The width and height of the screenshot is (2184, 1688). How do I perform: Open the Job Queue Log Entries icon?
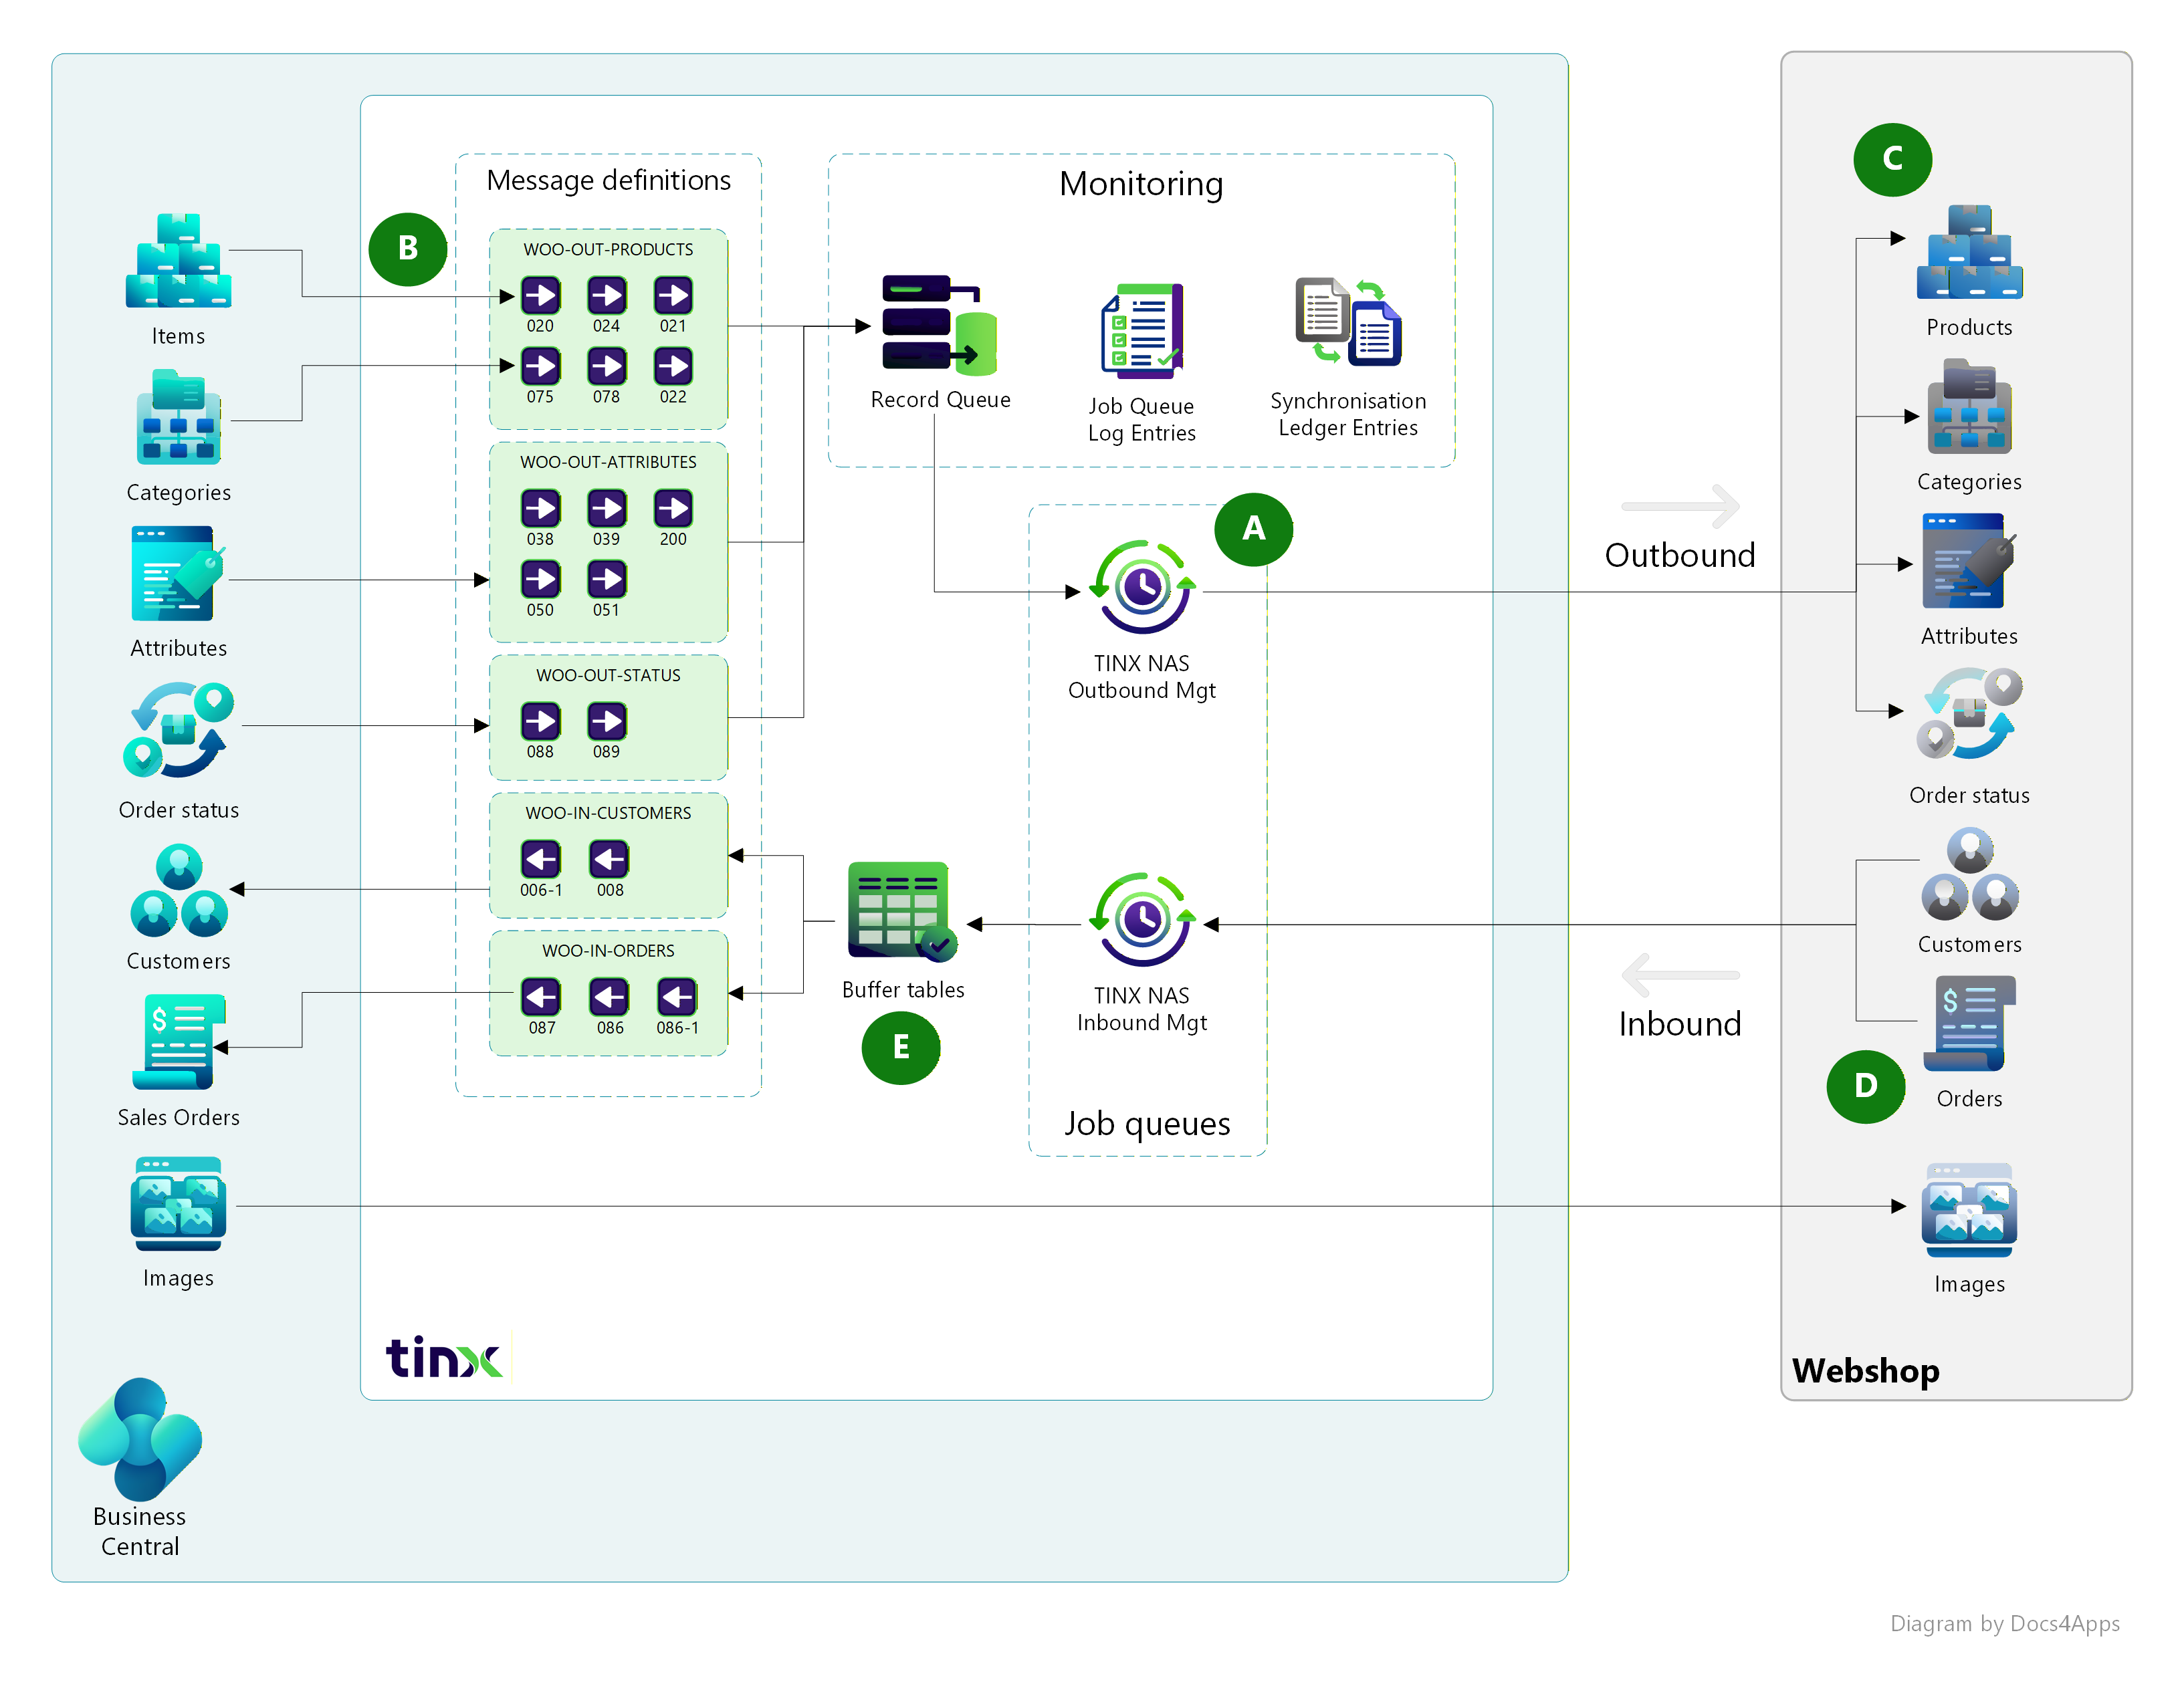coord(1142,331)
